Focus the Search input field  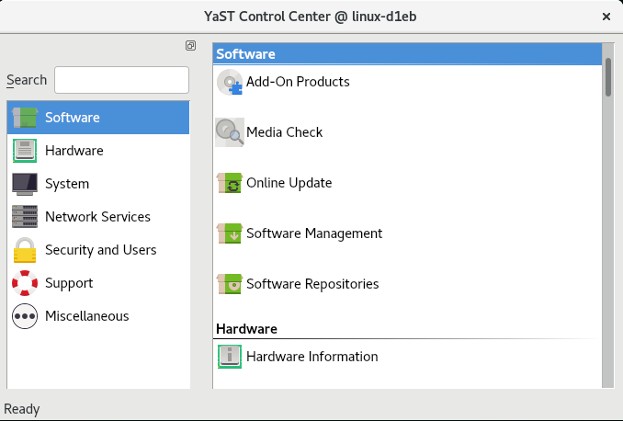[x=121, y=80]
